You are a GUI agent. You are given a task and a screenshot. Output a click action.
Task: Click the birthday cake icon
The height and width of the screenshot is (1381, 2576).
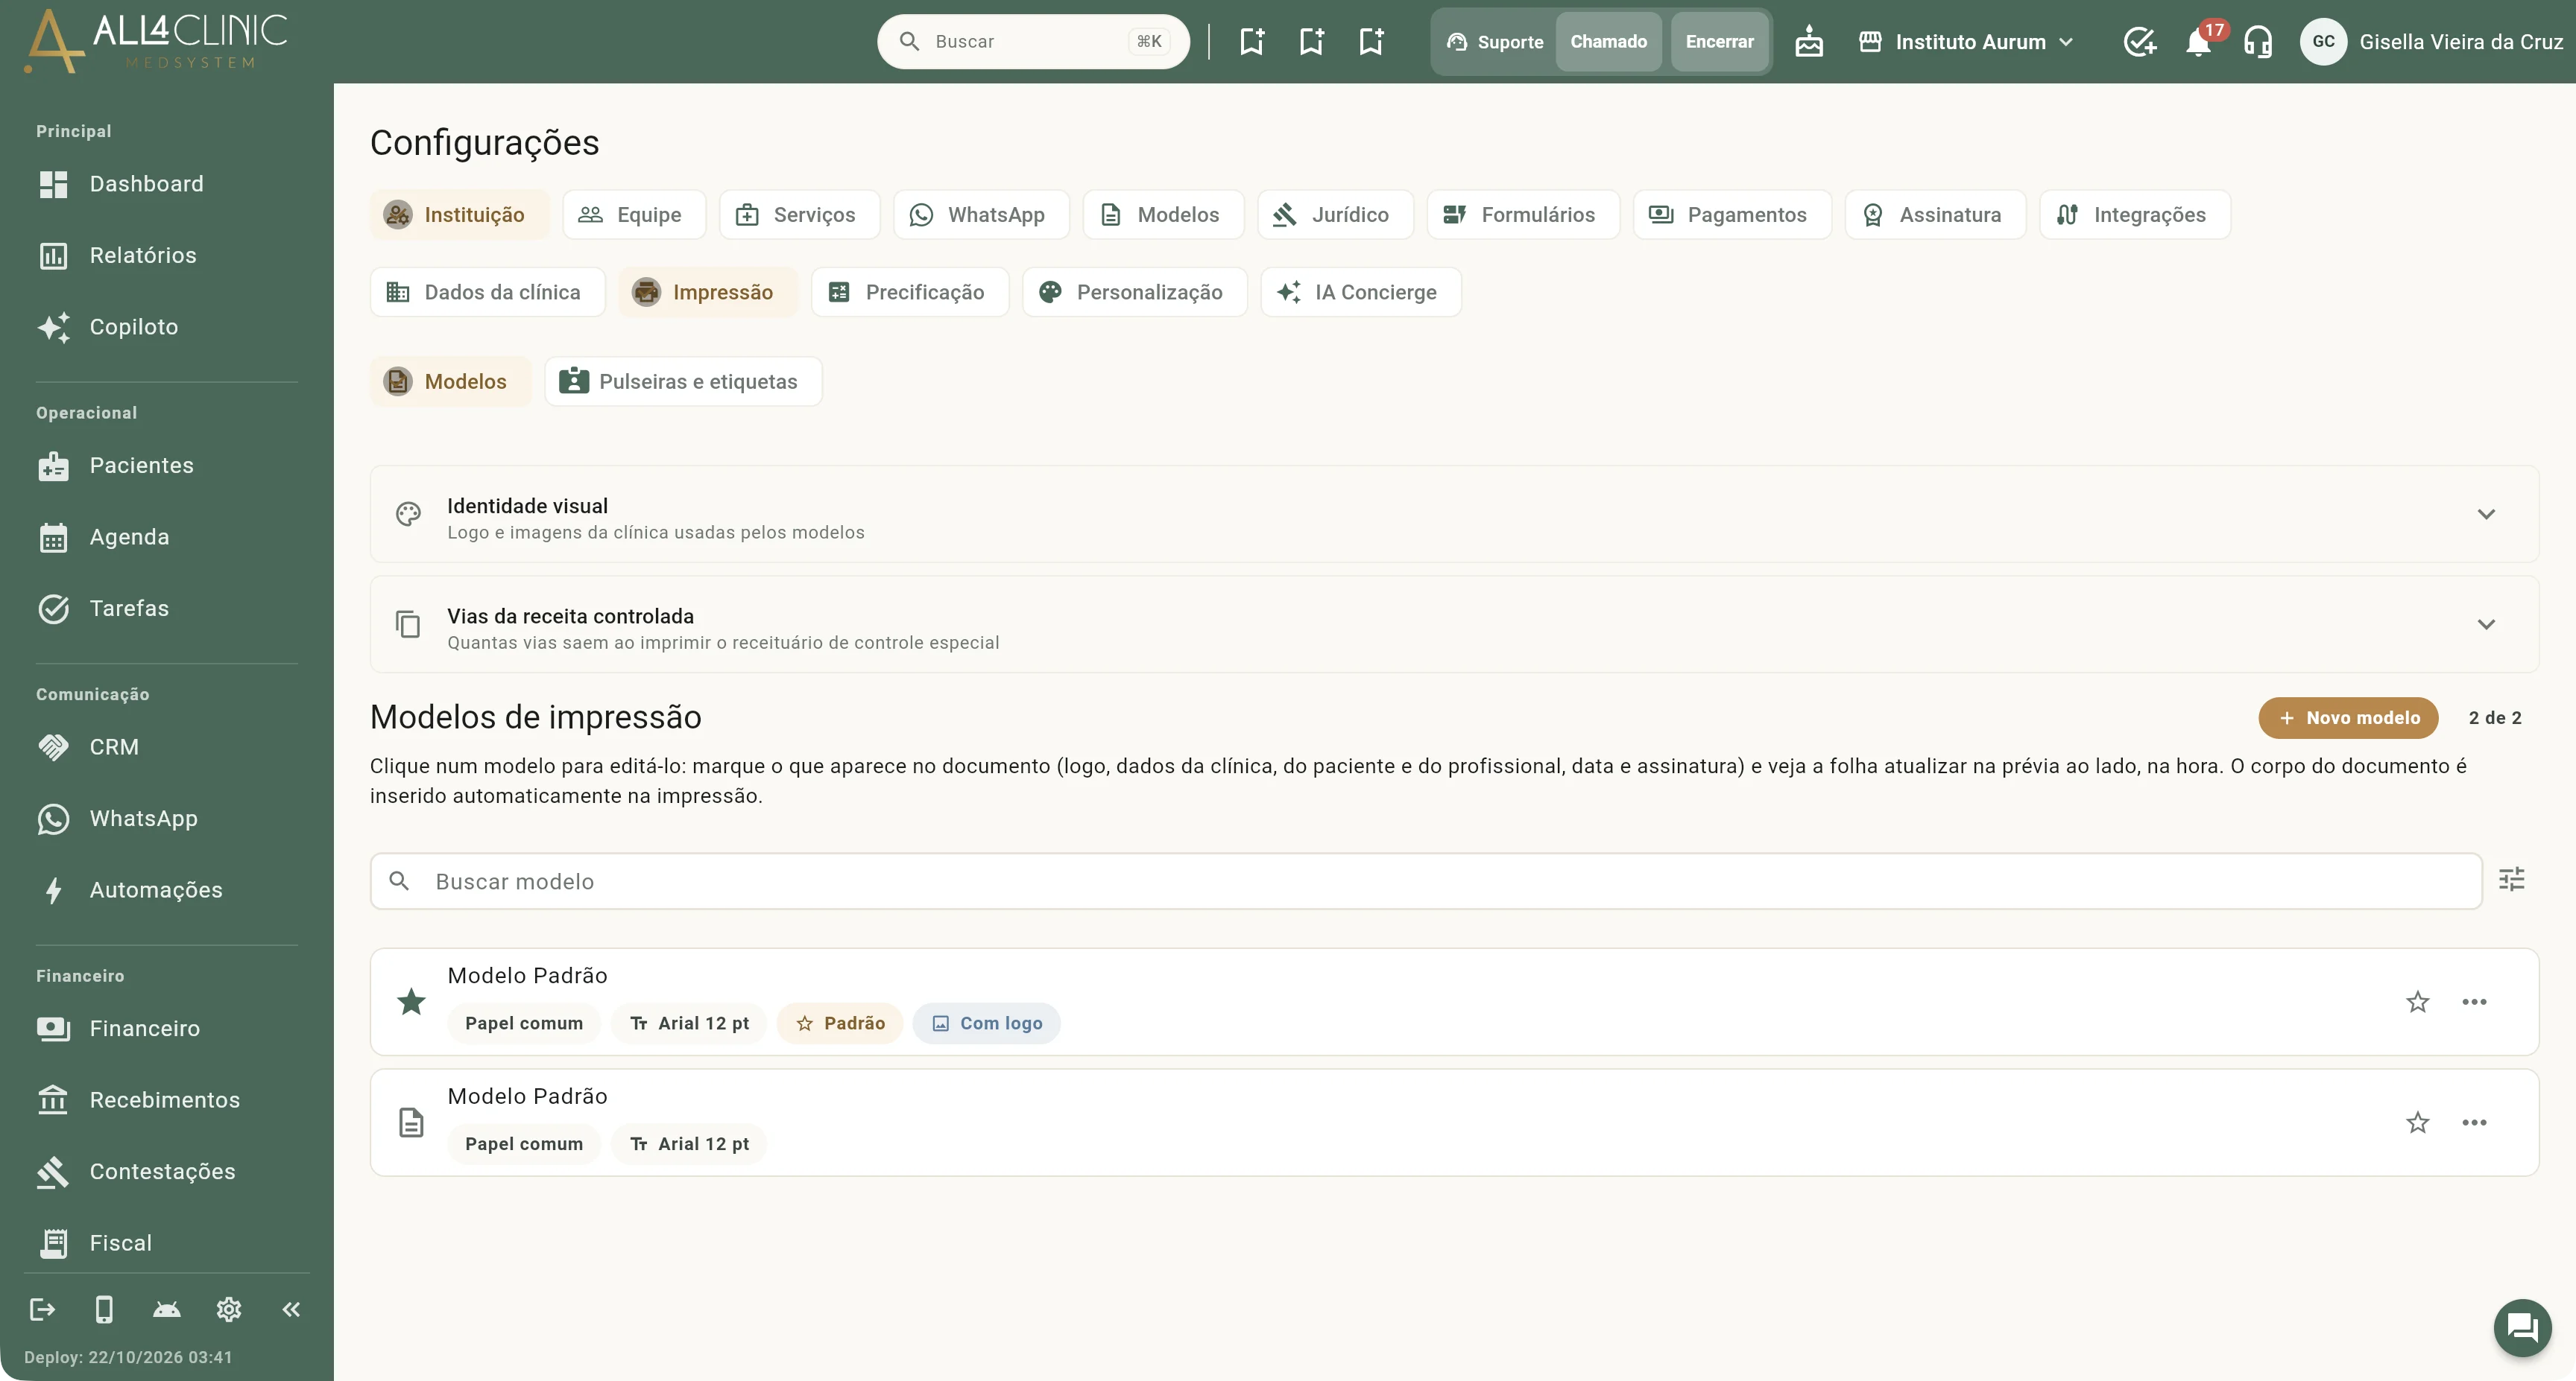coord(1809,42)
